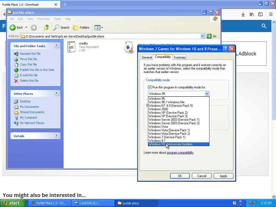The height and width of the screenshot is (207, 276).
Task: Open browser hamburger menu icon
Action: [x=271, y=15]
